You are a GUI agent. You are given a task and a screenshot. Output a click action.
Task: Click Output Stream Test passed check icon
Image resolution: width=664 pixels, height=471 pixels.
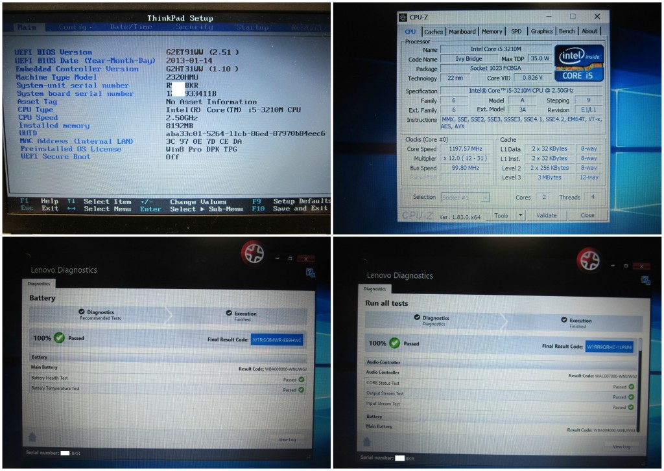(632, 397)
